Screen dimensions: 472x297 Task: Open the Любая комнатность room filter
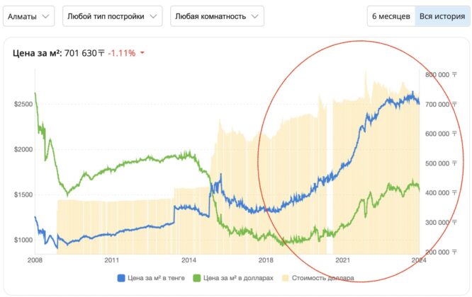[217, 16]
